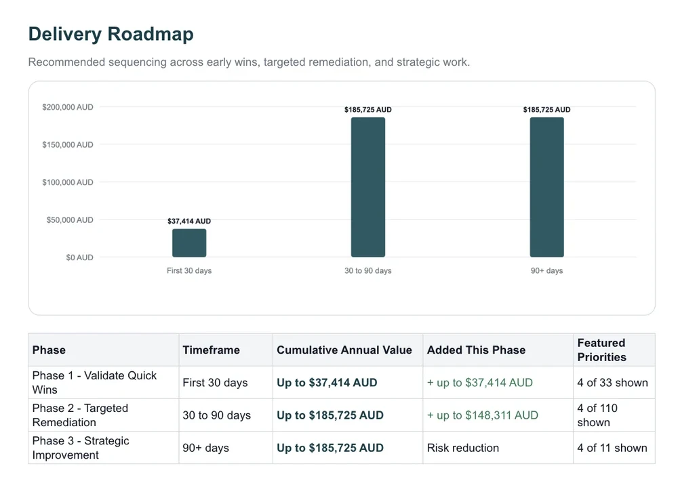Click the $185,725 AUD label above 30 to 90 days bar
Image resolution: width=678 pixels, height=479 pixels.
(x=368, y=110)
